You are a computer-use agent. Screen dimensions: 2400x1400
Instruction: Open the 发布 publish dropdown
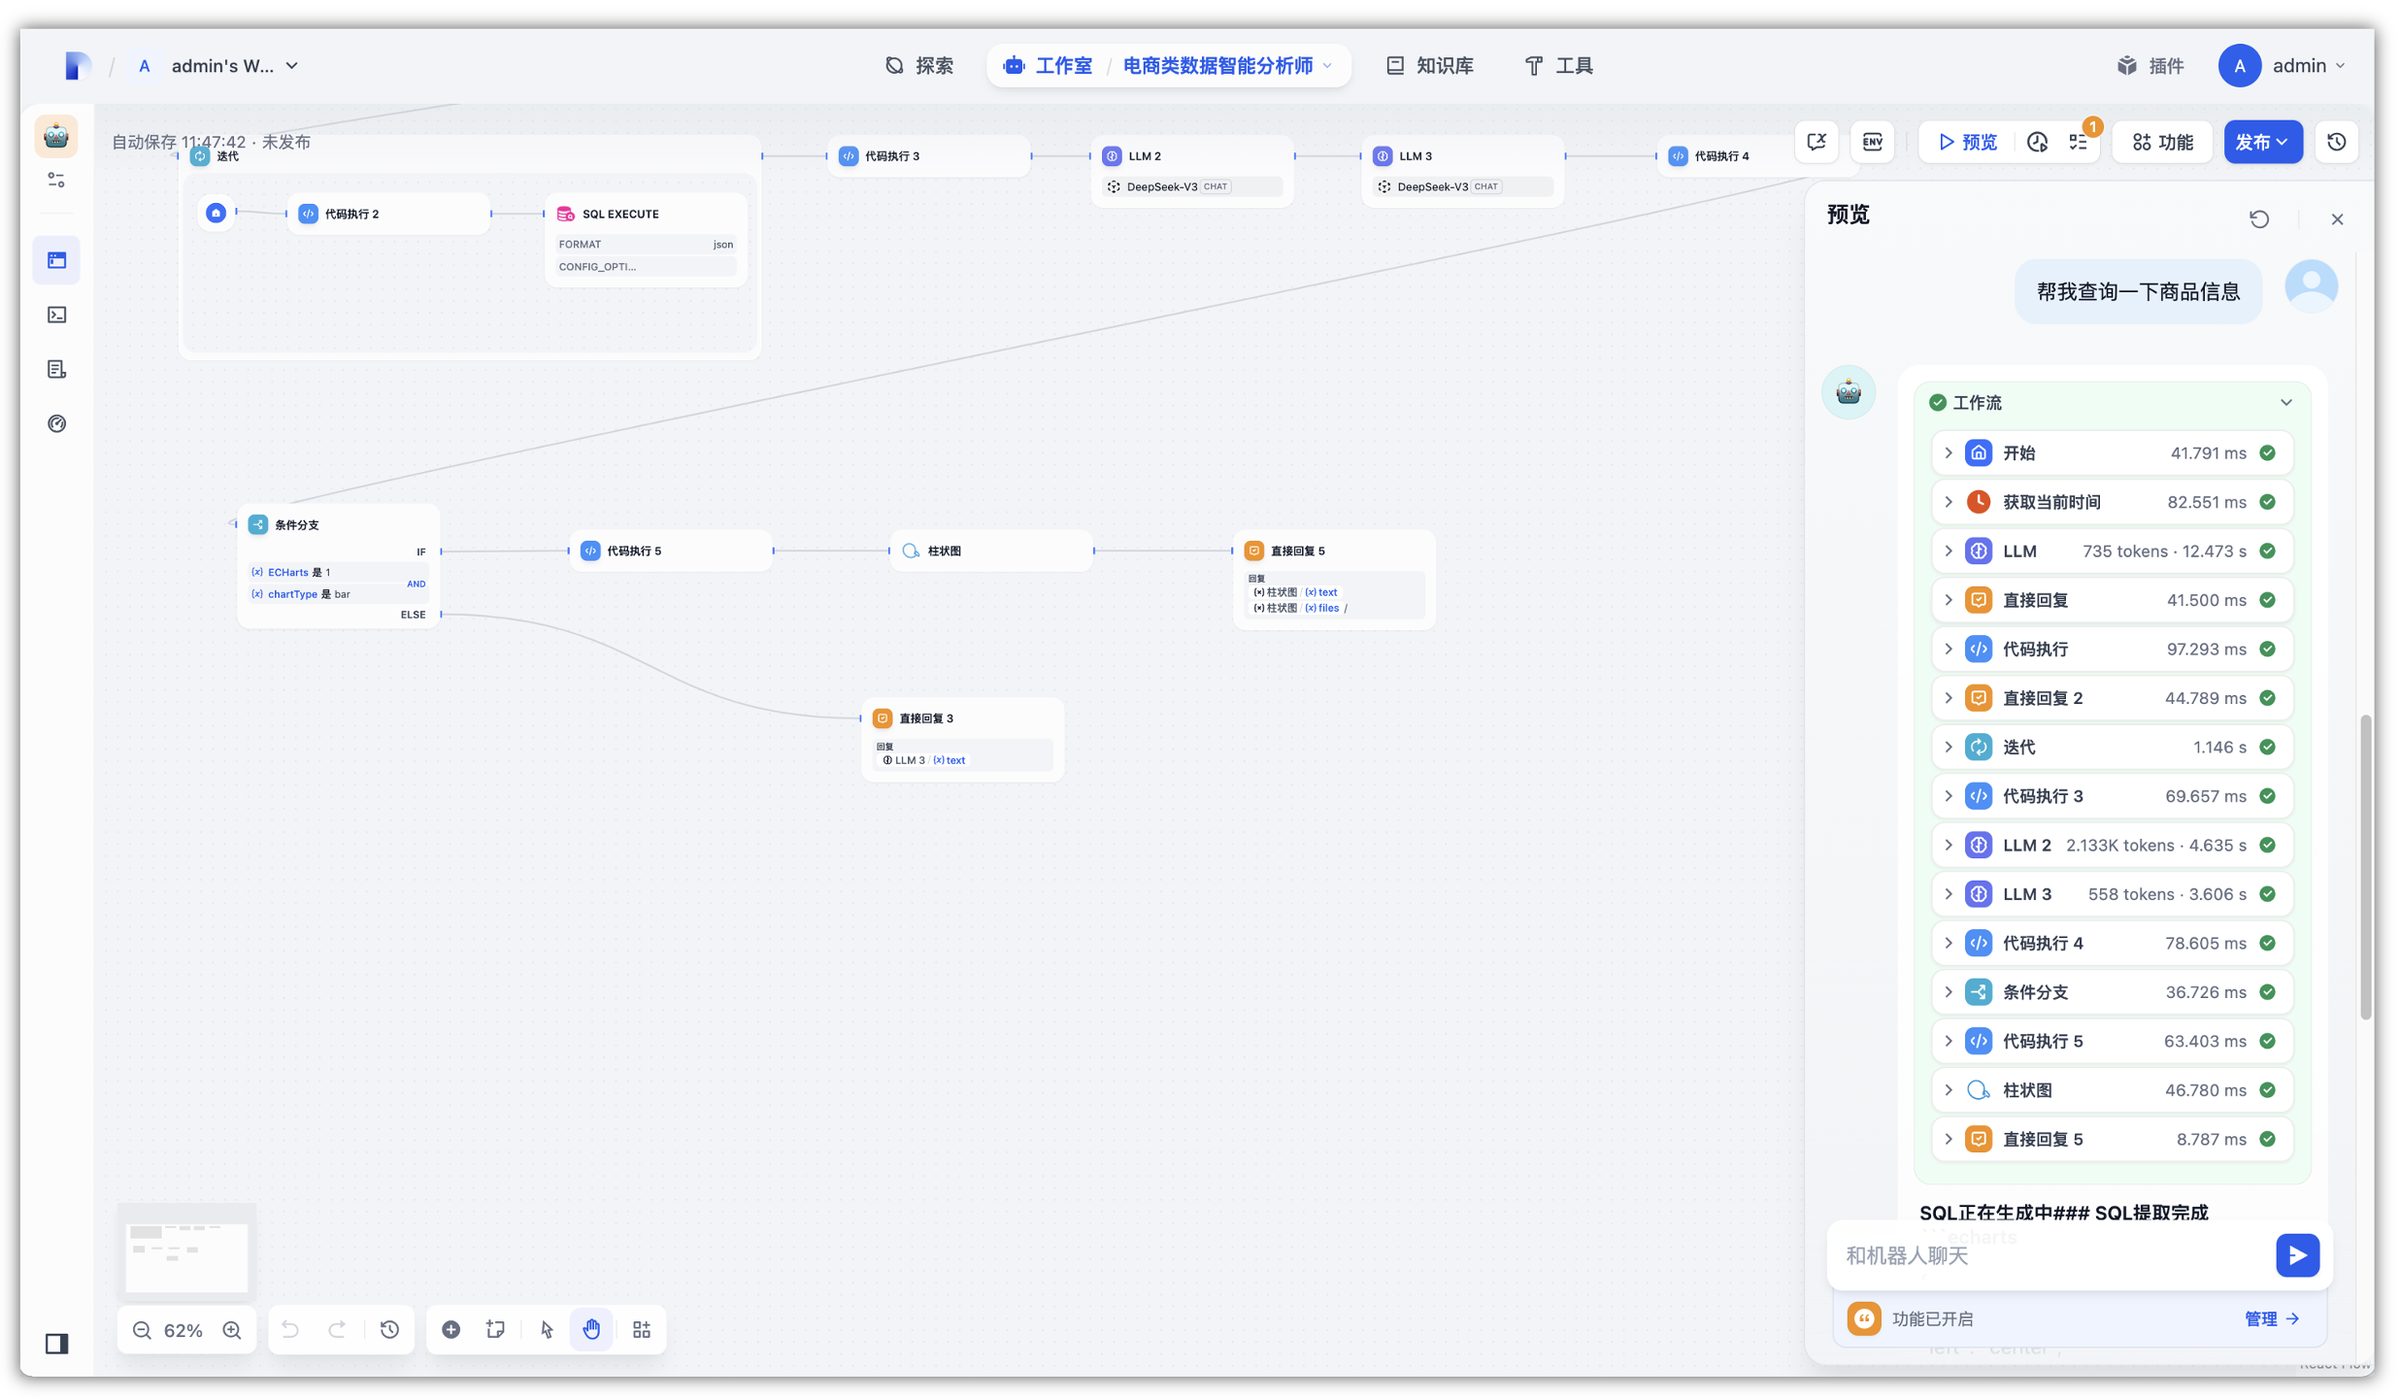[2262, 142]
